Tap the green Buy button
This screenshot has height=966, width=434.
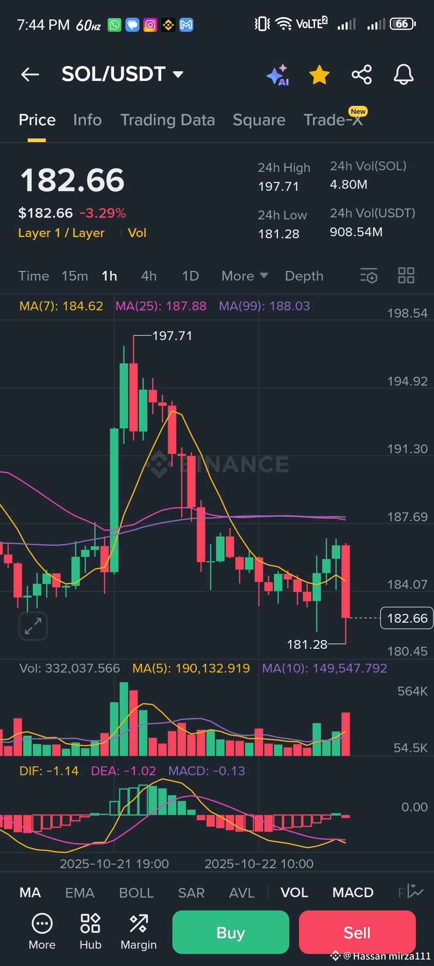[231, 932]
